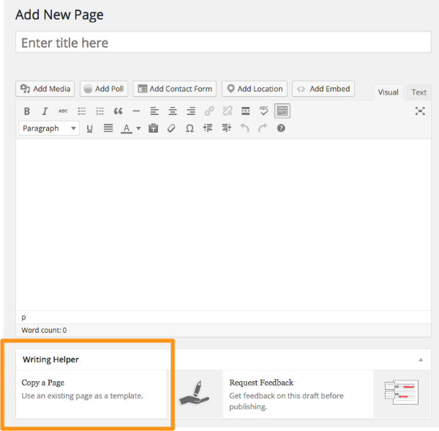Click the Add Contact Form button

174,89
